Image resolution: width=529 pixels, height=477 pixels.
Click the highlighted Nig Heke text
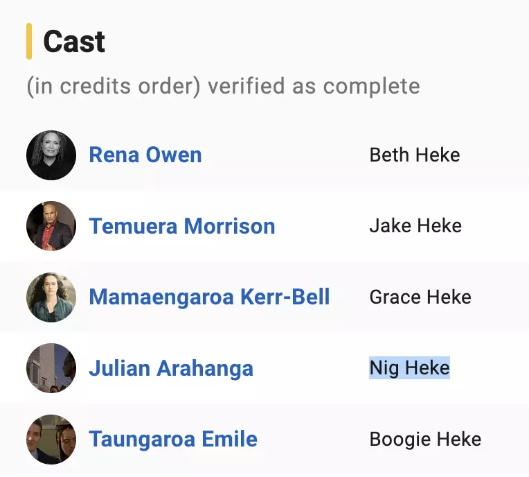tap(409, 368)
